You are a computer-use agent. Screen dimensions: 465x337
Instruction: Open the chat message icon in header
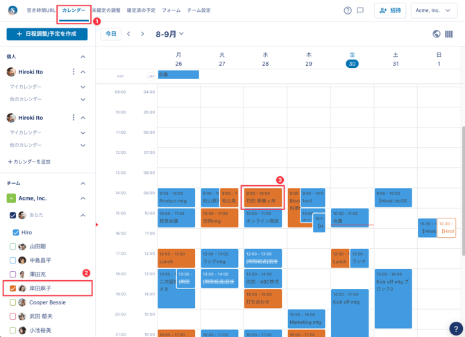tap(360, 10)
